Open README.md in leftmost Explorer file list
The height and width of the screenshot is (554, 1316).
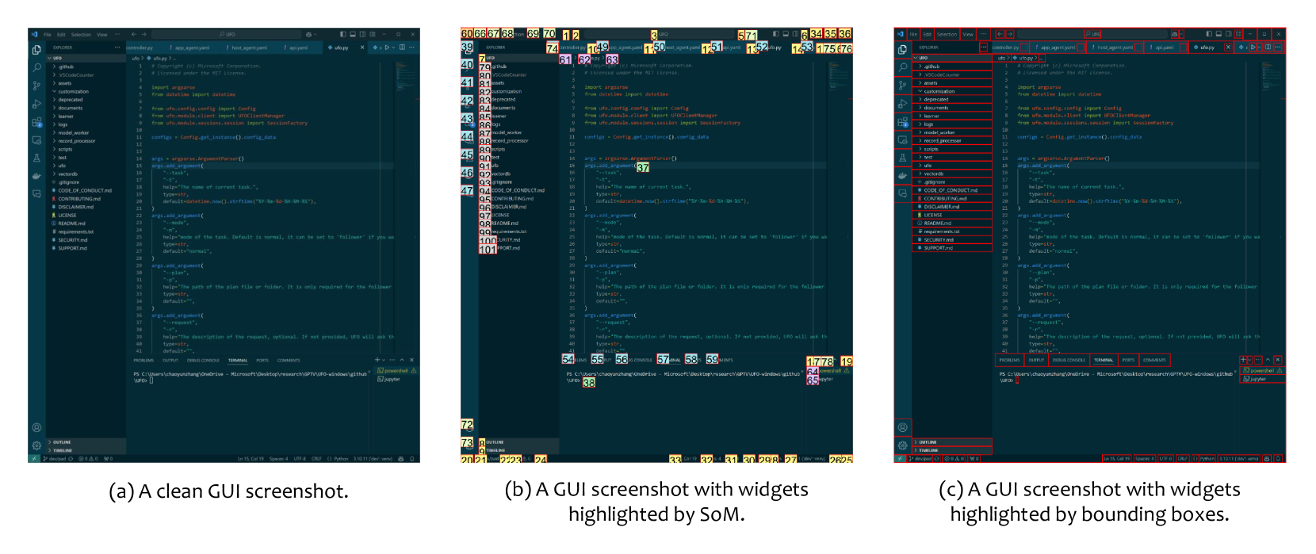71,224
